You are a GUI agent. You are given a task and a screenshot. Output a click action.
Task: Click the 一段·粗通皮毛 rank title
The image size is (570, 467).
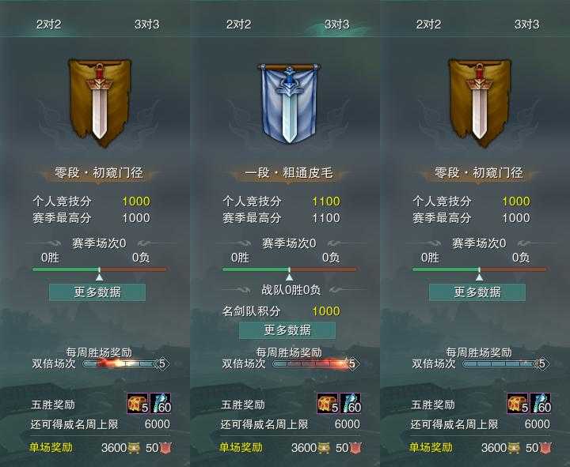pos(289,173)
